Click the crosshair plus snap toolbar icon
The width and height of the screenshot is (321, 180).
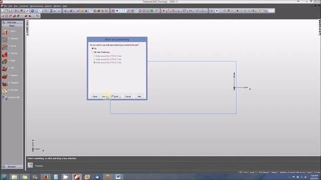(132, 10)
